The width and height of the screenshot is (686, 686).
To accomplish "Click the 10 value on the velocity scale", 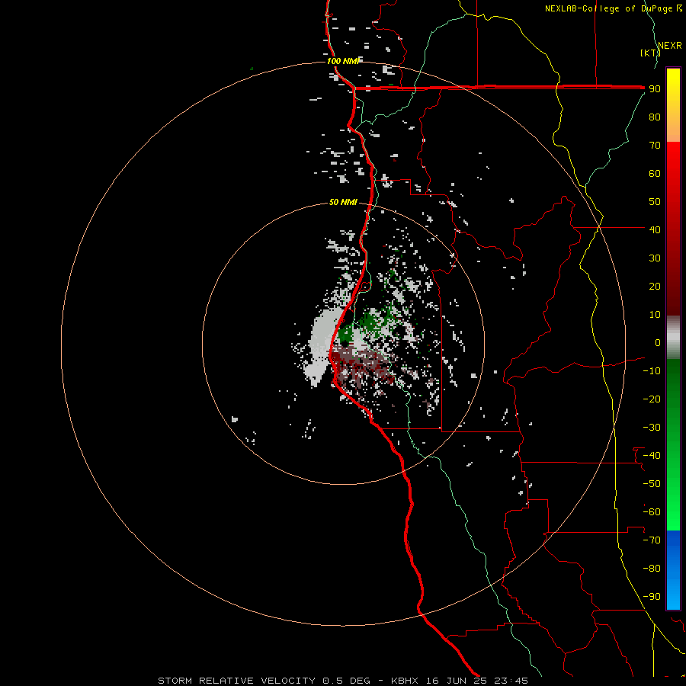I will (655, 315).
